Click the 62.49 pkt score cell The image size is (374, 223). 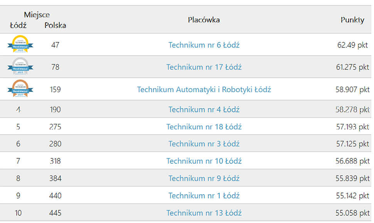click(352, 45)
